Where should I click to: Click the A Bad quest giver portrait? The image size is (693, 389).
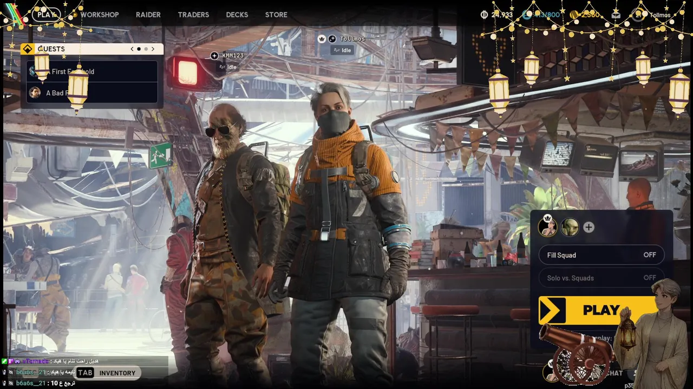(x=35, y=93)
